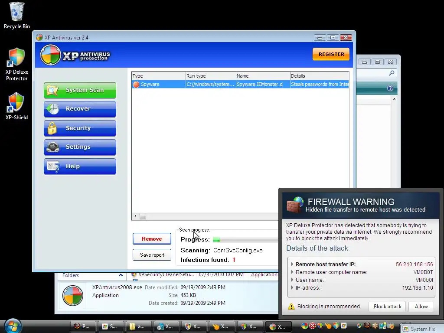The width and height of the screenshot is (444, 333).
Task: Expand IP-adress detail row
Action: point(292,288)
